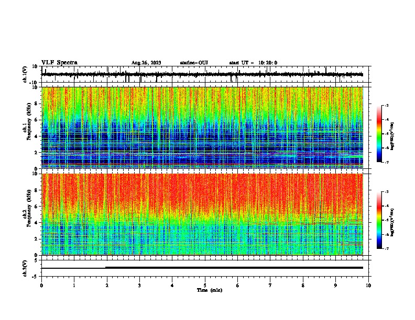The image size is (415, 320).
Task: Click the "station=OUI" label
Action: pos(194,63)
